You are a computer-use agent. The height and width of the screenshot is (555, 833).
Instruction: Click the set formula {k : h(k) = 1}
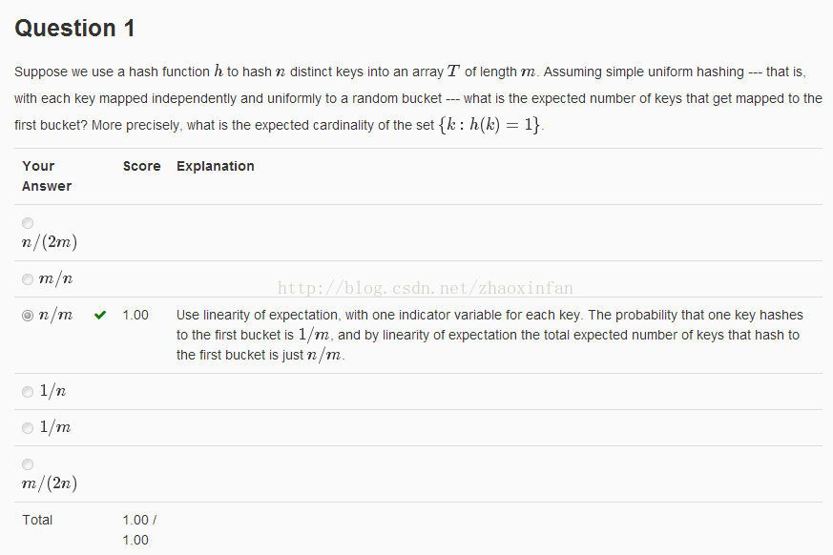point(489,125)
